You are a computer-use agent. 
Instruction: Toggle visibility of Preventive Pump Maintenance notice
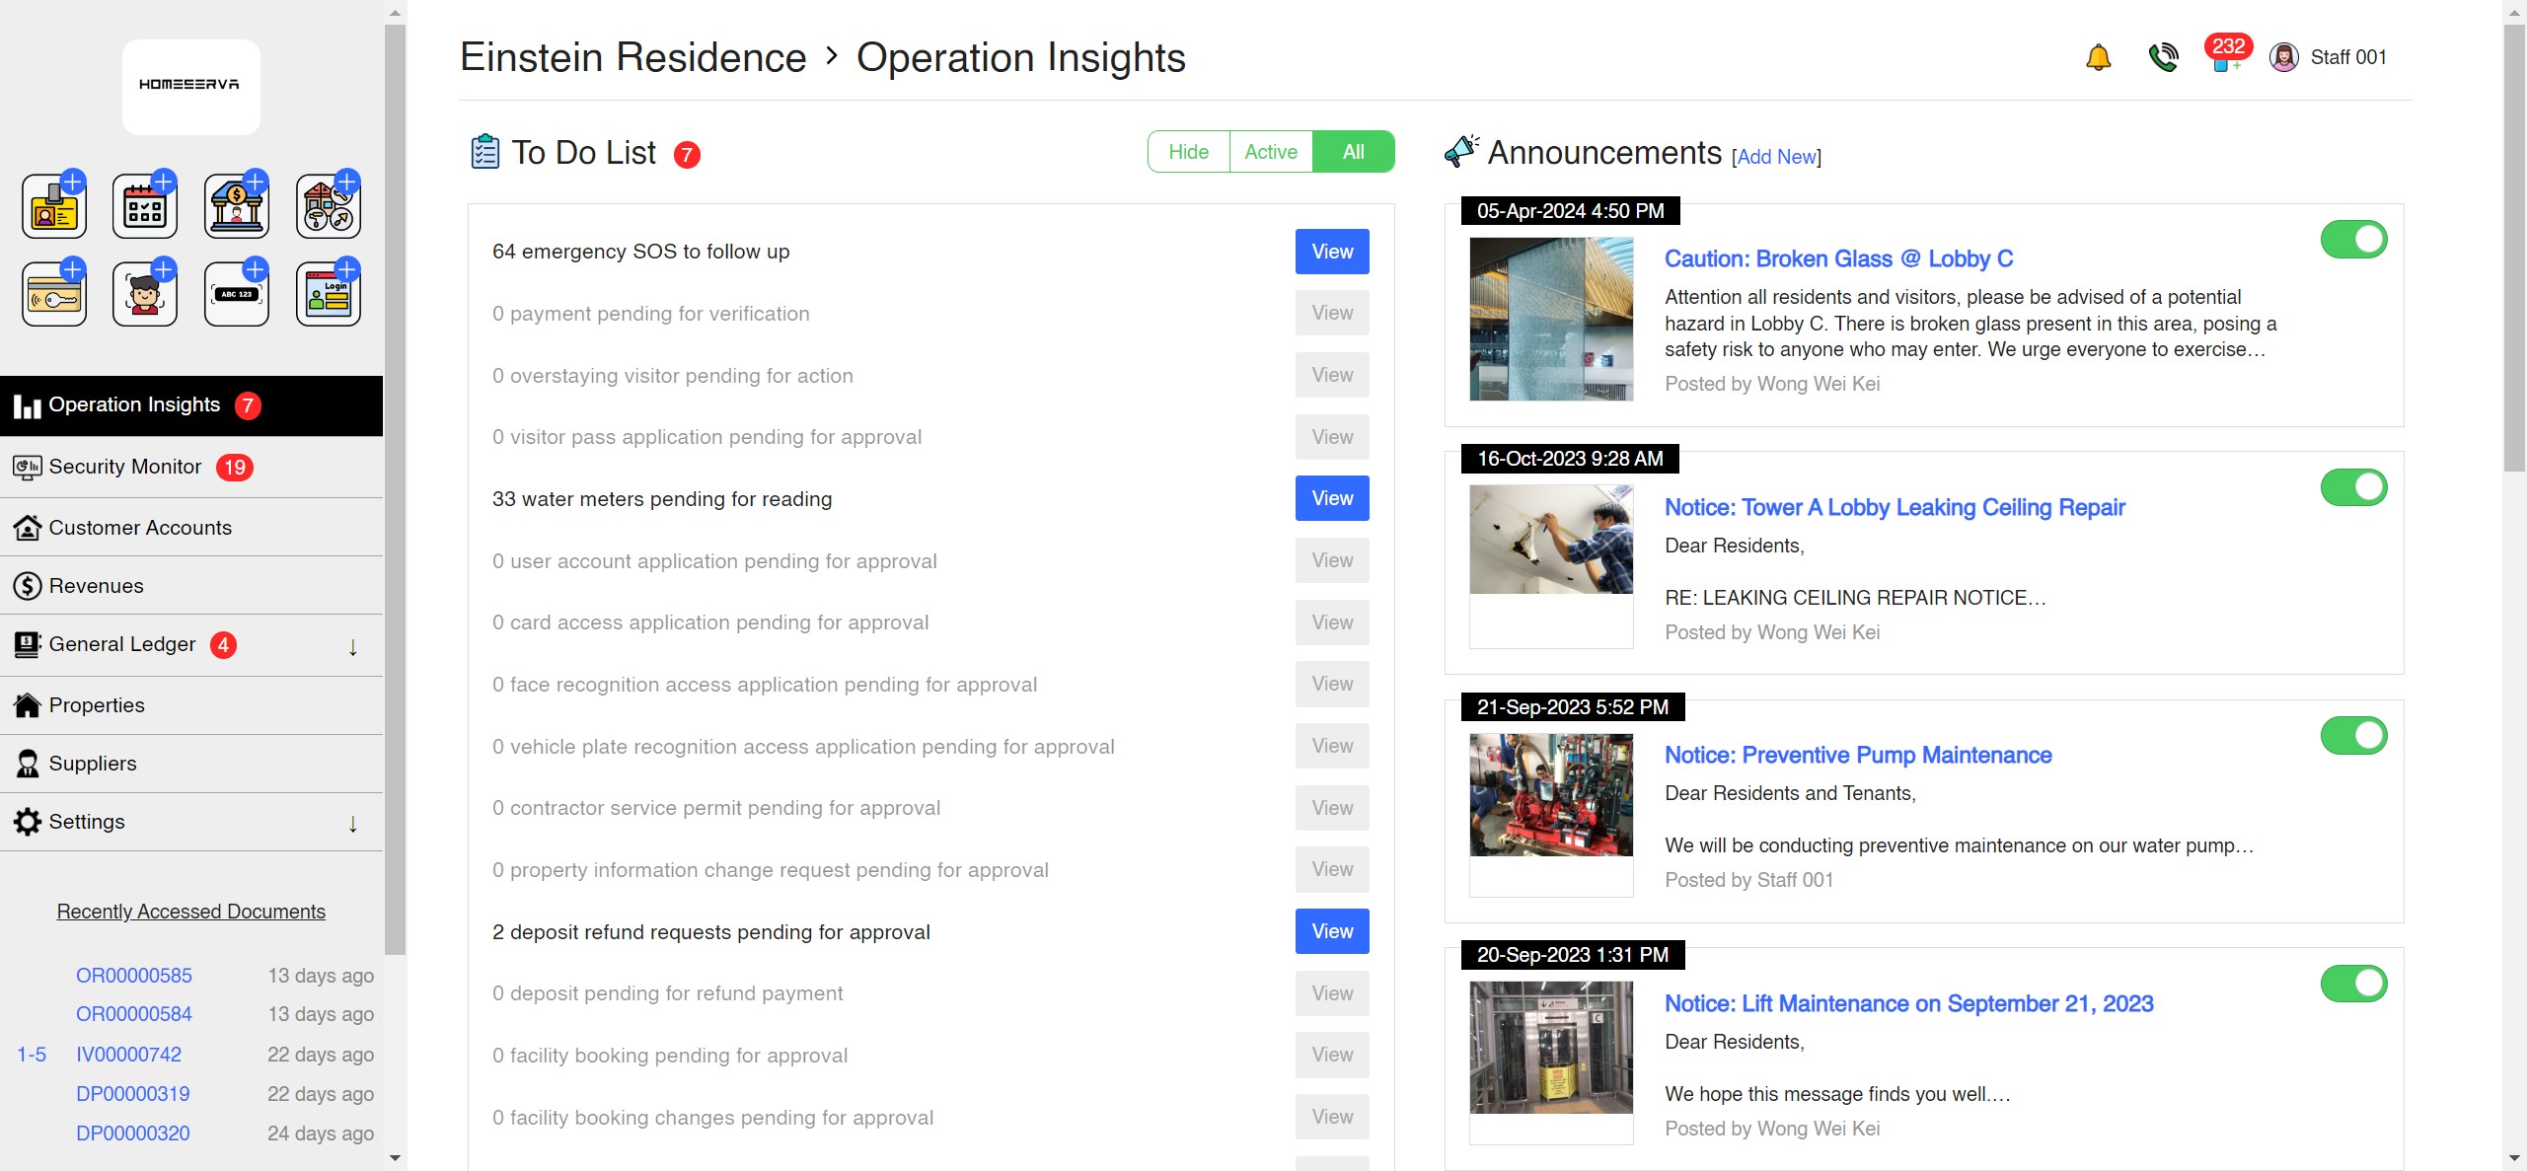click(2354, 734)
